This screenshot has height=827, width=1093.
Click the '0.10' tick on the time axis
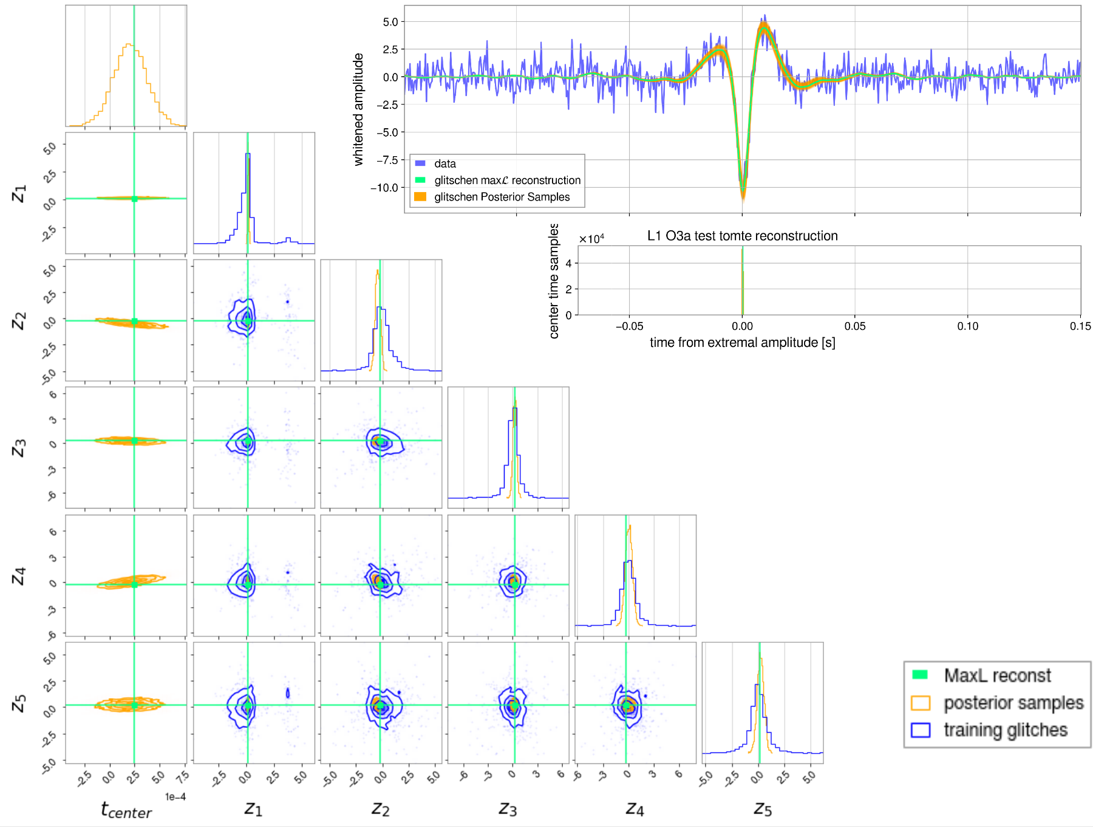tap(967, 326)
